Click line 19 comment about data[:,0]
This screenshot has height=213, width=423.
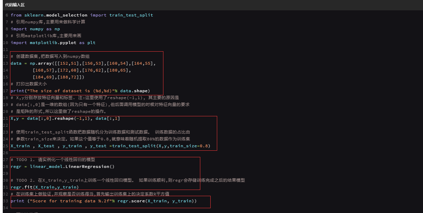(100, 105)
